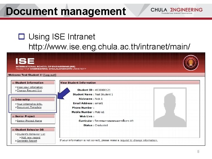Viewport: 212px width, 159px height.
Task: Select Student ID value 4530000121
Action: pos(103,90)
